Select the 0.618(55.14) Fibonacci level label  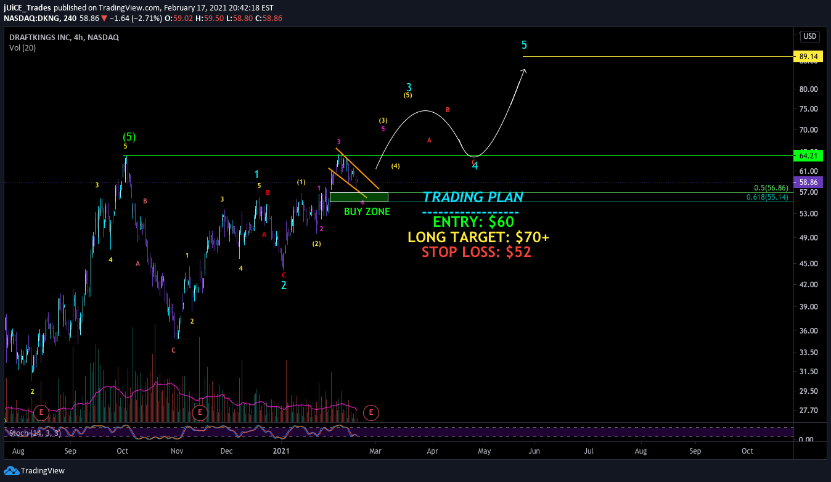tap(768, 197)
